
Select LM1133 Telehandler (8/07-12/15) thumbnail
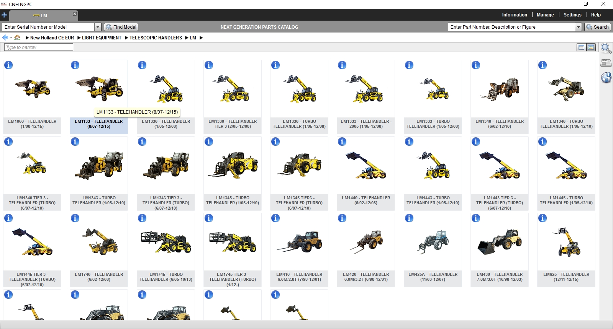(x=99, y=88)
